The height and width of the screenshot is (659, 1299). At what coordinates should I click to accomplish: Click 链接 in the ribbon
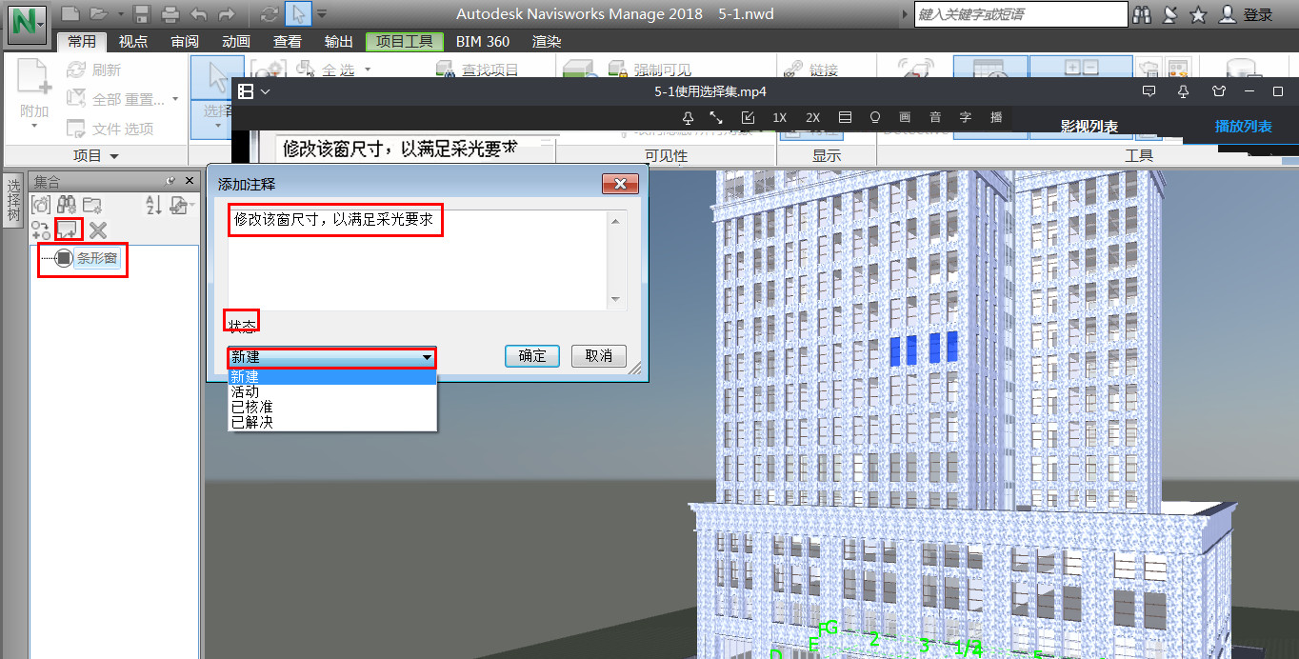(x=811, y=70)
